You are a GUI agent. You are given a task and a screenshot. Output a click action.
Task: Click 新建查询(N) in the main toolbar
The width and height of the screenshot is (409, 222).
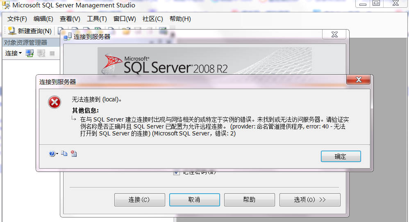coord(30,31)
